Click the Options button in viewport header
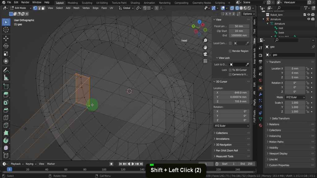Screen dimensions: 317x178 click(x=248, y=14)
